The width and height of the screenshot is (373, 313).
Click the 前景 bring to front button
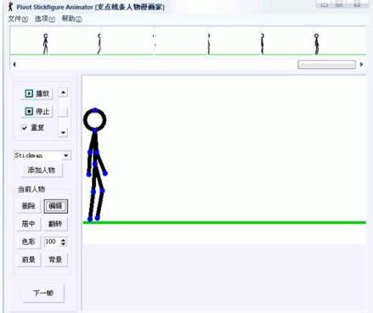[x=29, y=260]
